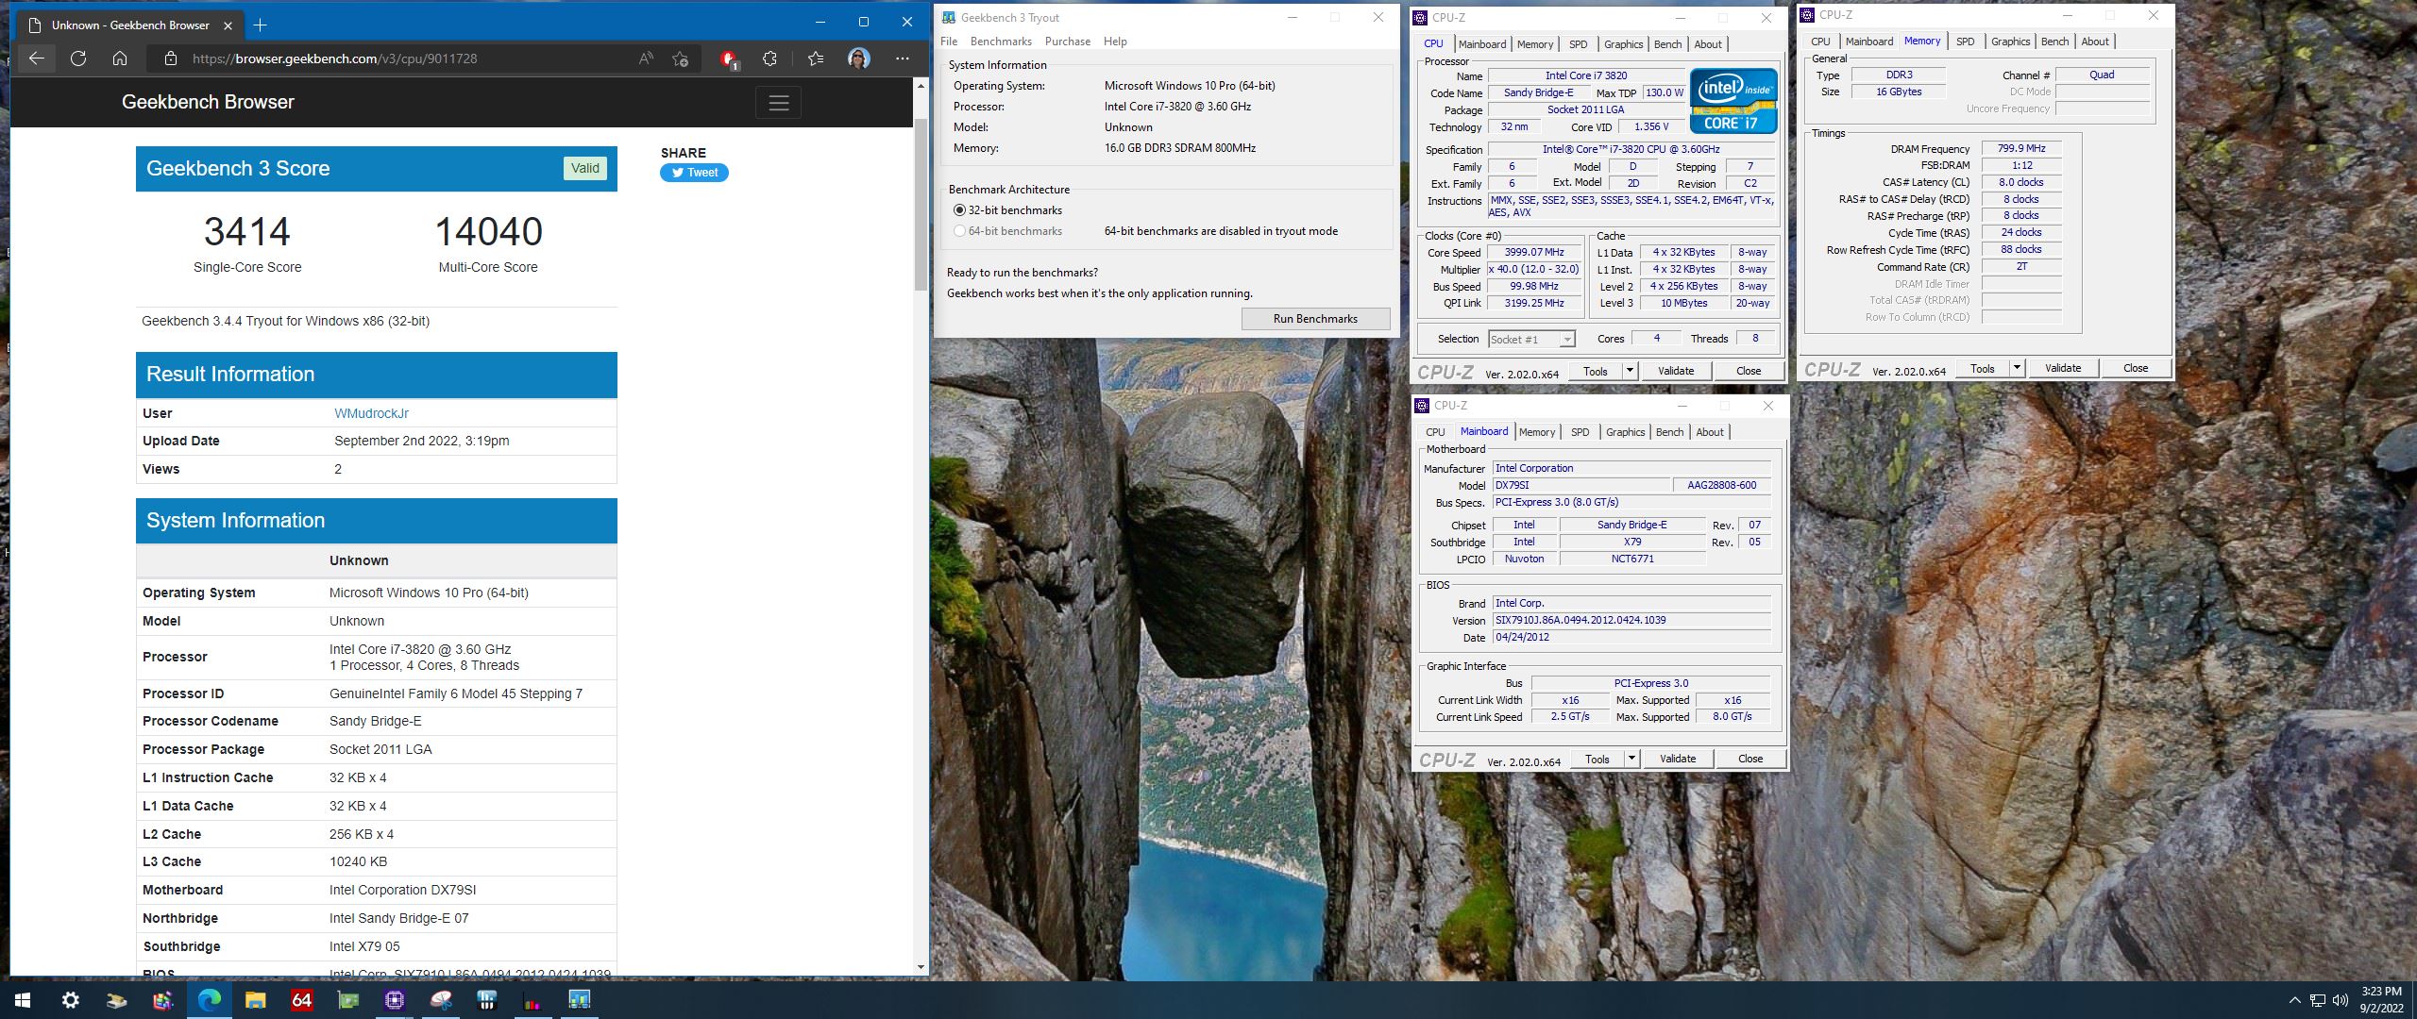Open the Windows Start menu
This screenshot has height=1019, width=2417.
coord(23,1000)
